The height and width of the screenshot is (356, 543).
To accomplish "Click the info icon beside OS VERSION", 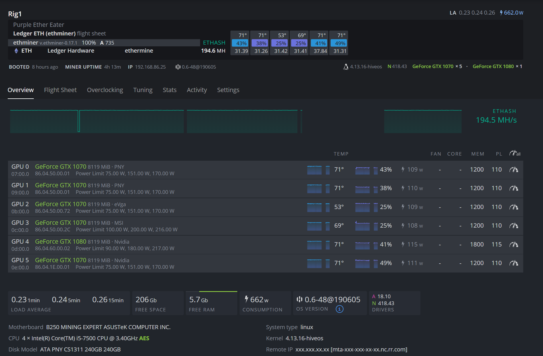I will [339, 309].
